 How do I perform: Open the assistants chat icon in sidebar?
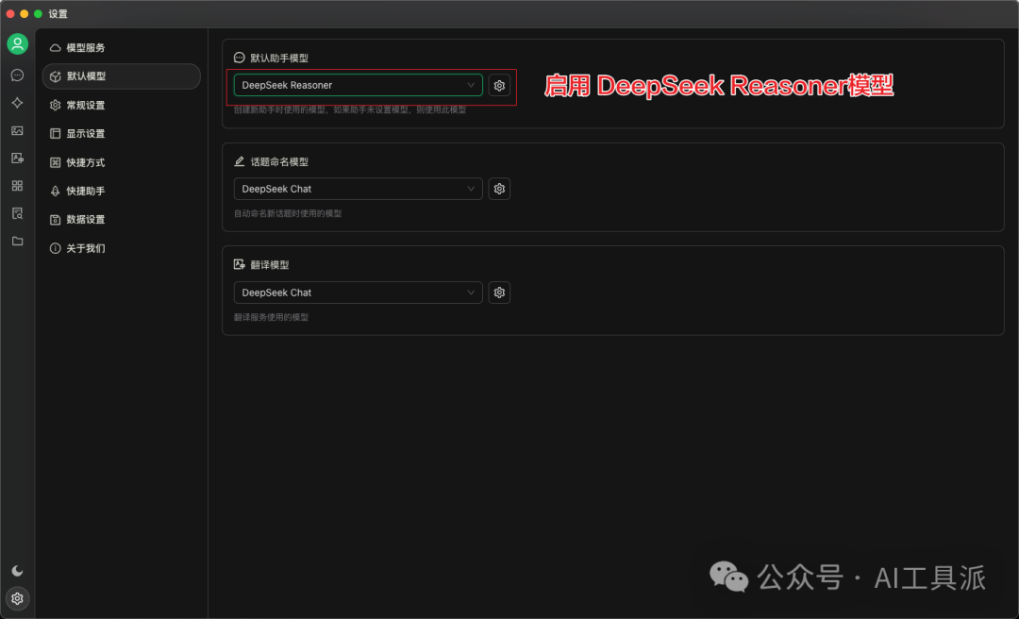(x=18, y=75)
